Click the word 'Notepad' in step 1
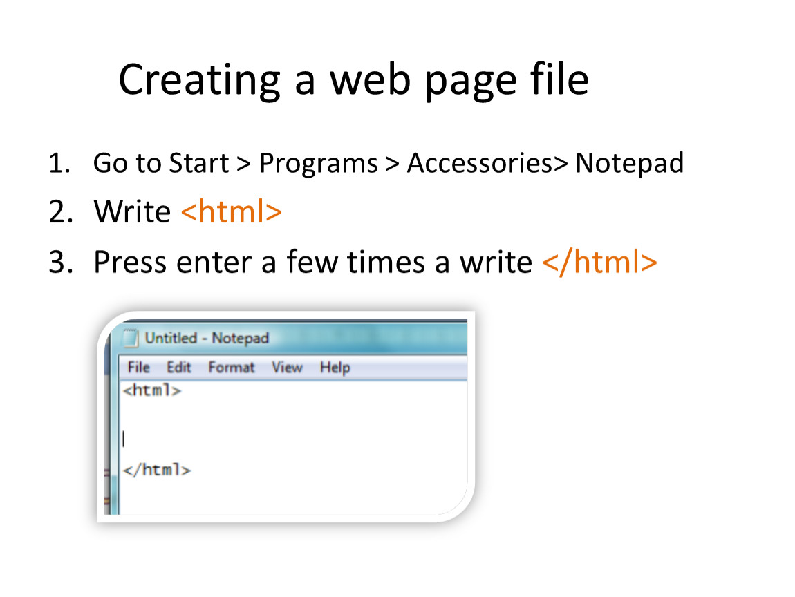This screenshot has height=597, width=795. 629,163
